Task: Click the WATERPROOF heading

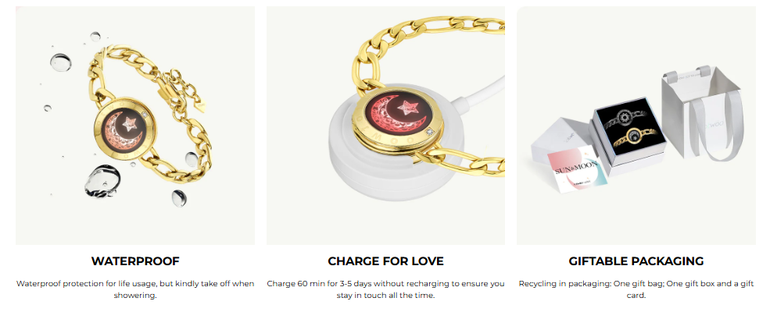Action: pyautogui.click(x=135, y=261)
